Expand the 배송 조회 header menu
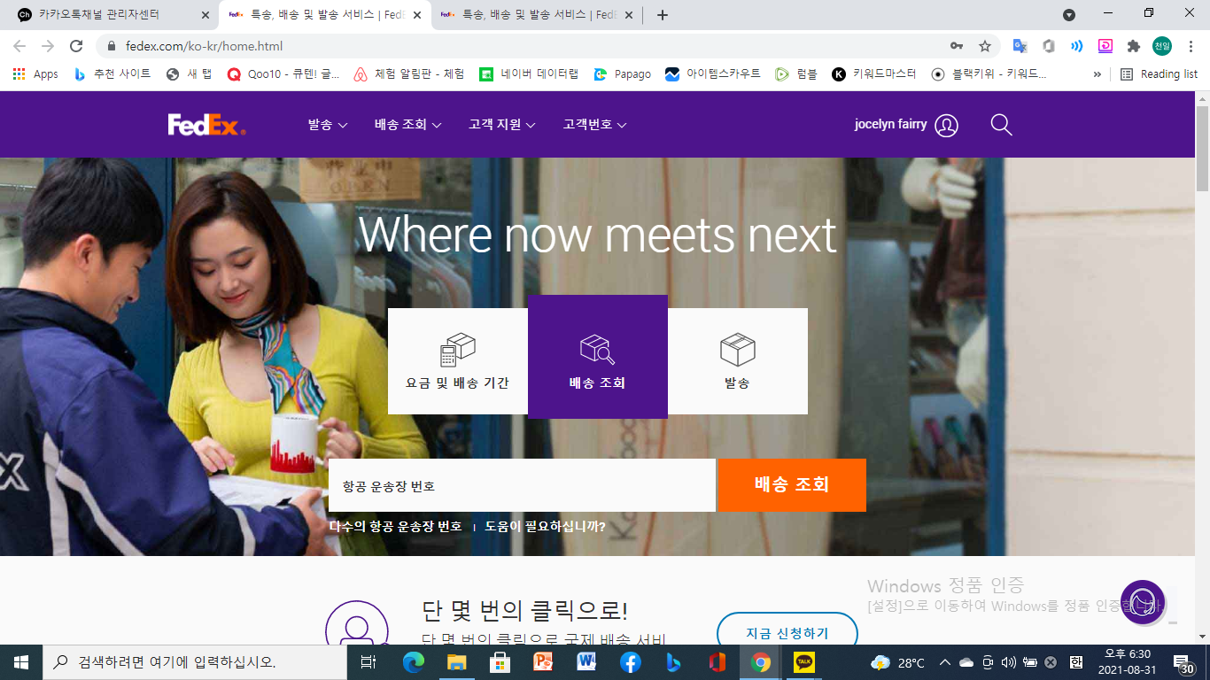Image resolution: width=1210 pixels, height=680 pixels. pyautogui.click(x=407, y=125)
